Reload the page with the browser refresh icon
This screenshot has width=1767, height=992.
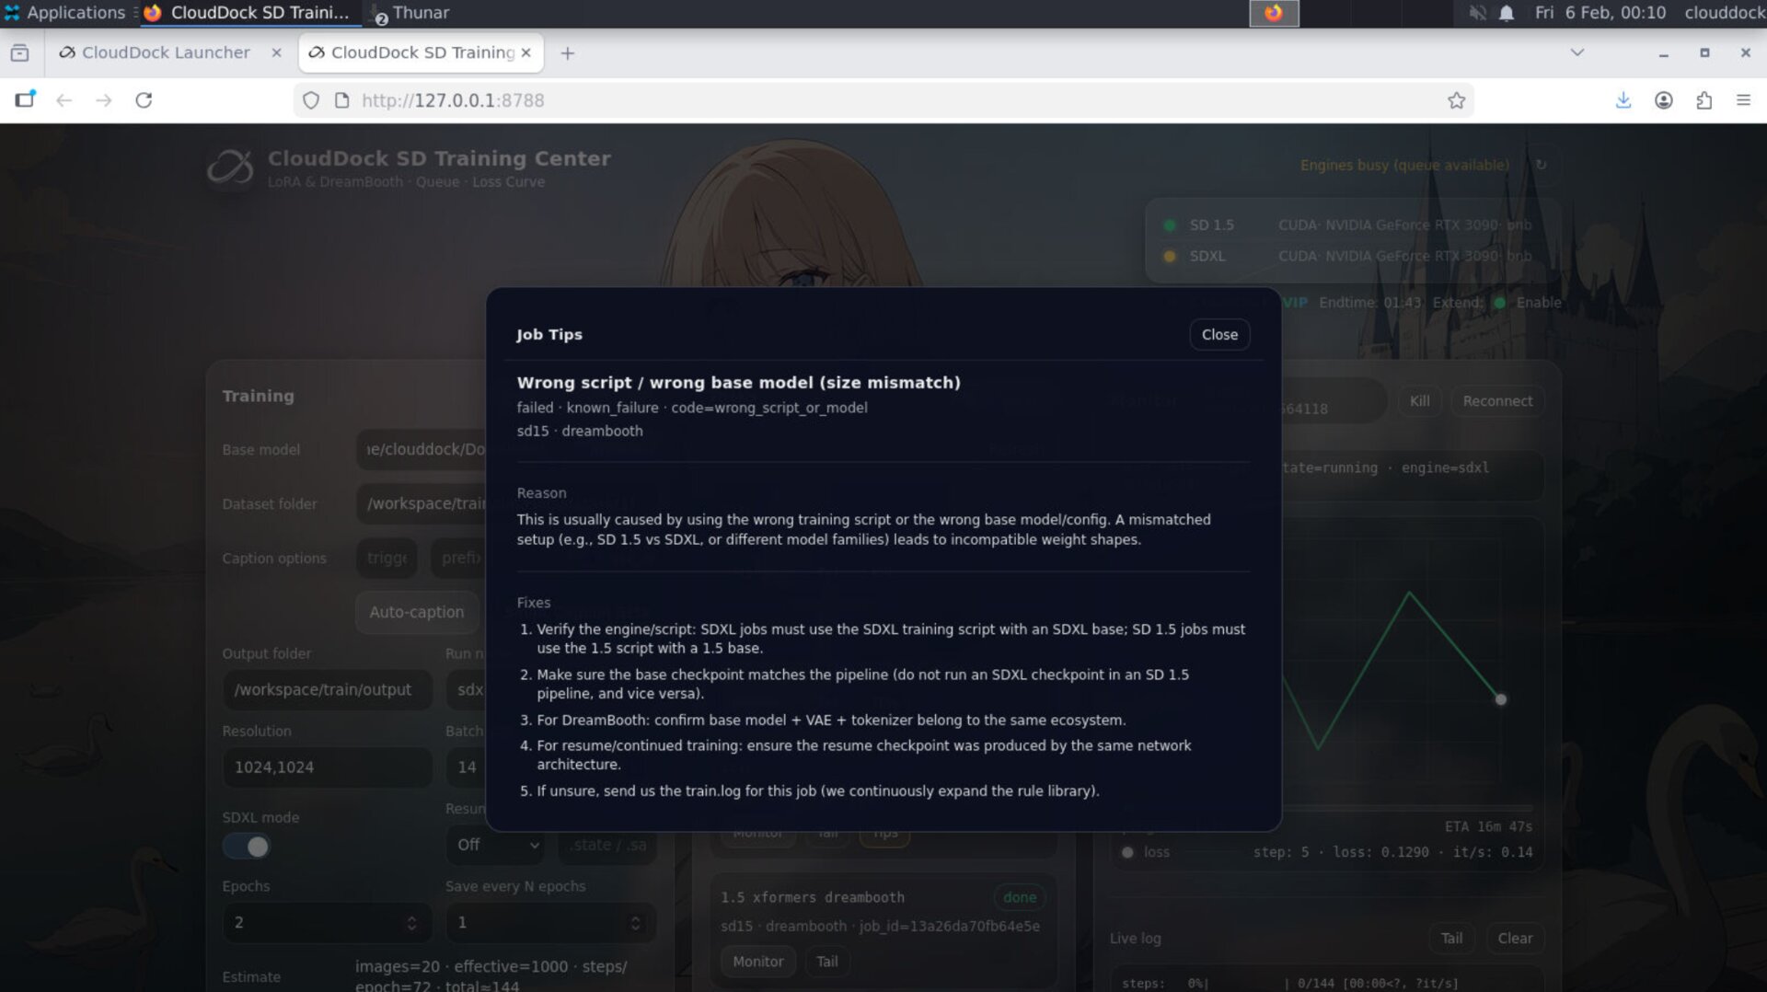(144, 100)
